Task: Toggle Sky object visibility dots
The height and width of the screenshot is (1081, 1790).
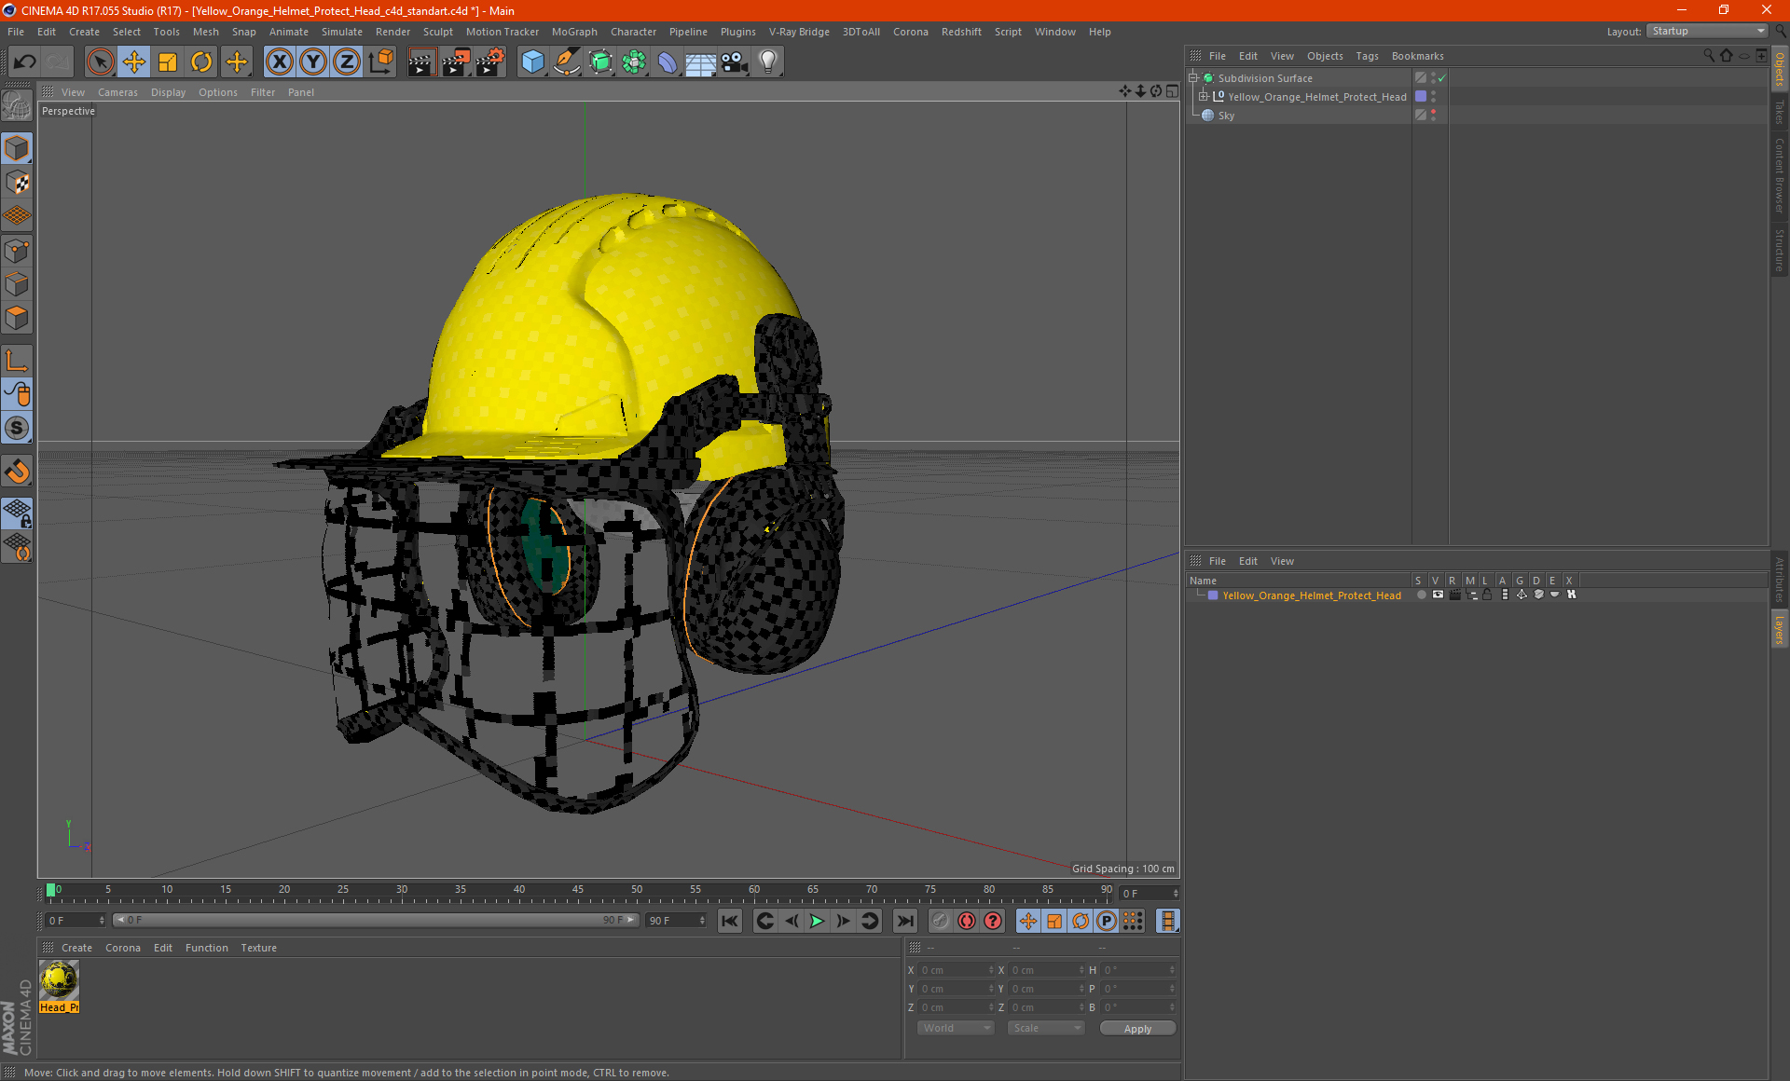Action: tap(1433, 116)
